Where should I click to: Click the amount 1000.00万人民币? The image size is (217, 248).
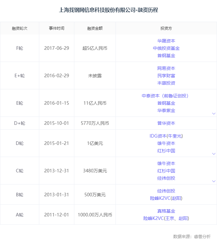pos(95,215)
